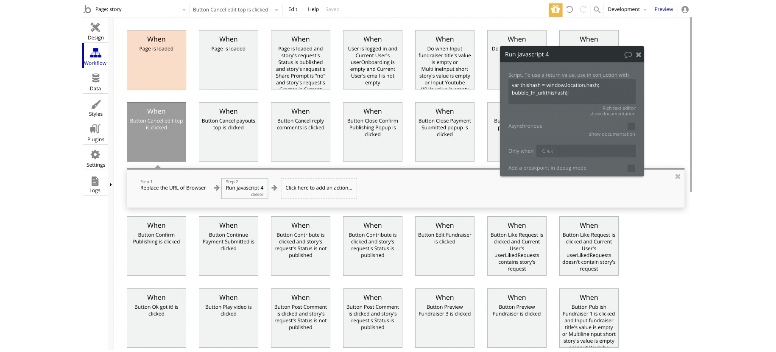Open the Development version dropdown
Image resolution: width=776 pixels, height=352 pixels.
[x=627, y=9]
